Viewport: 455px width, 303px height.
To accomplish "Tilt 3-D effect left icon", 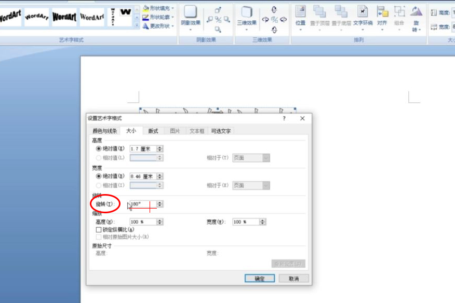I will pyautogui.click(x=265, y=20).
